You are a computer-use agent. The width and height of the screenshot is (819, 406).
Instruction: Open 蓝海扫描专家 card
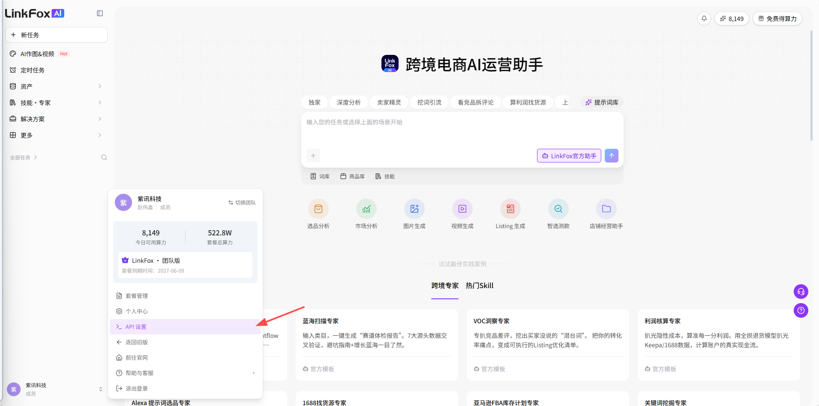pos(377,345)
